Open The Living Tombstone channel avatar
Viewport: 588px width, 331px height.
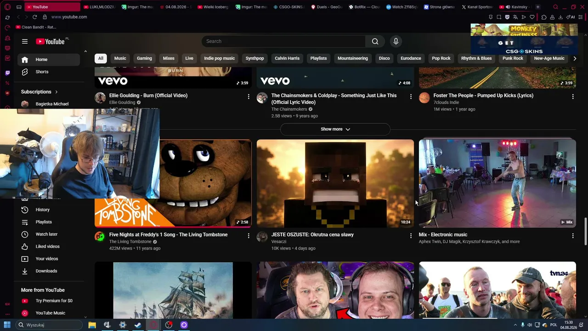coord(100,237)
